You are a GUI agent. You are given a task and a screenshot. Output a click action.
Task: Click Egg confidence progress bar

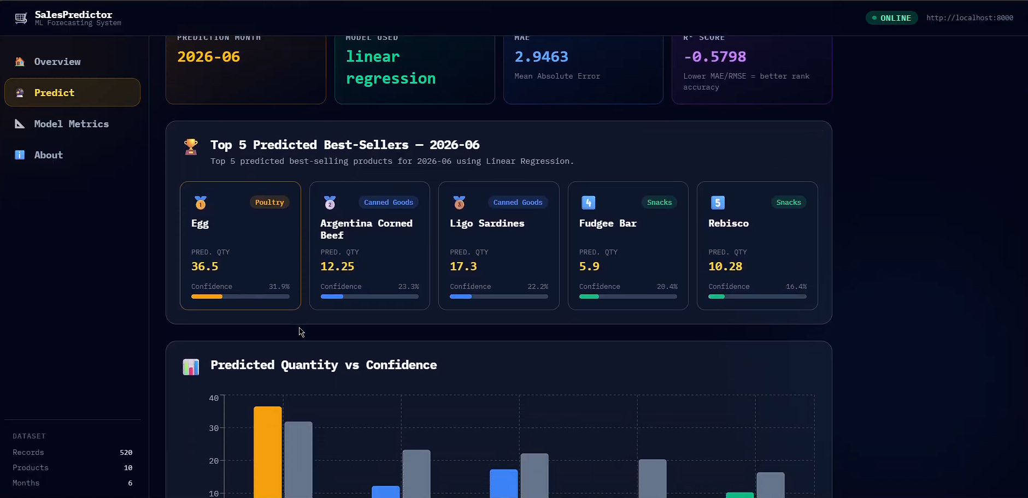tap(240, 297)
